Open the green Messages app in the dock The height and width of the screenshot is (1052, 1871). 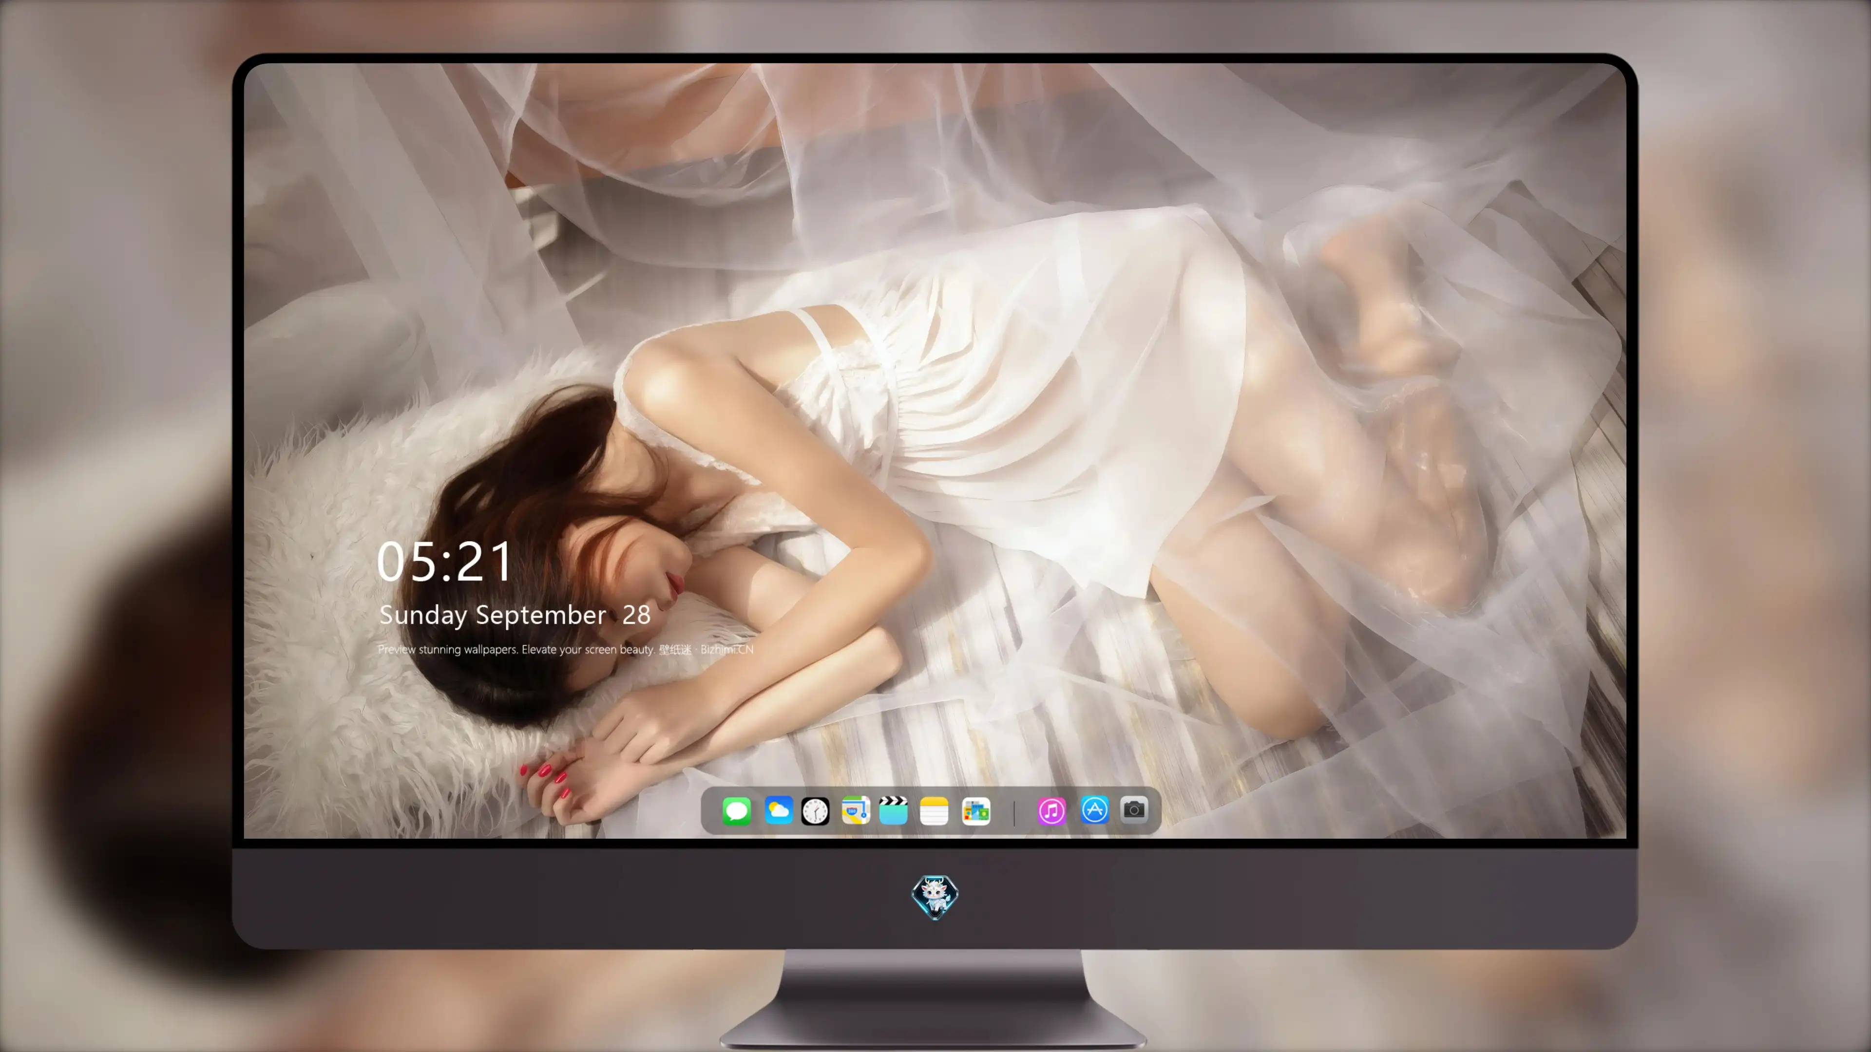click(x=737, y=810)
